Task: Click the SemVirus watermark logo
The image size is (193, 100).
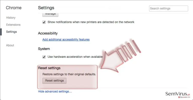Action: [178, 94]
